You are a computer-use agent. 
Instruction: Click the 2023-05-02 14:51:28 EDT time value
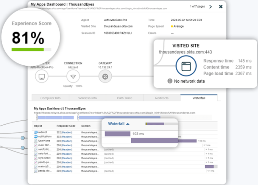tap(186, 20)
